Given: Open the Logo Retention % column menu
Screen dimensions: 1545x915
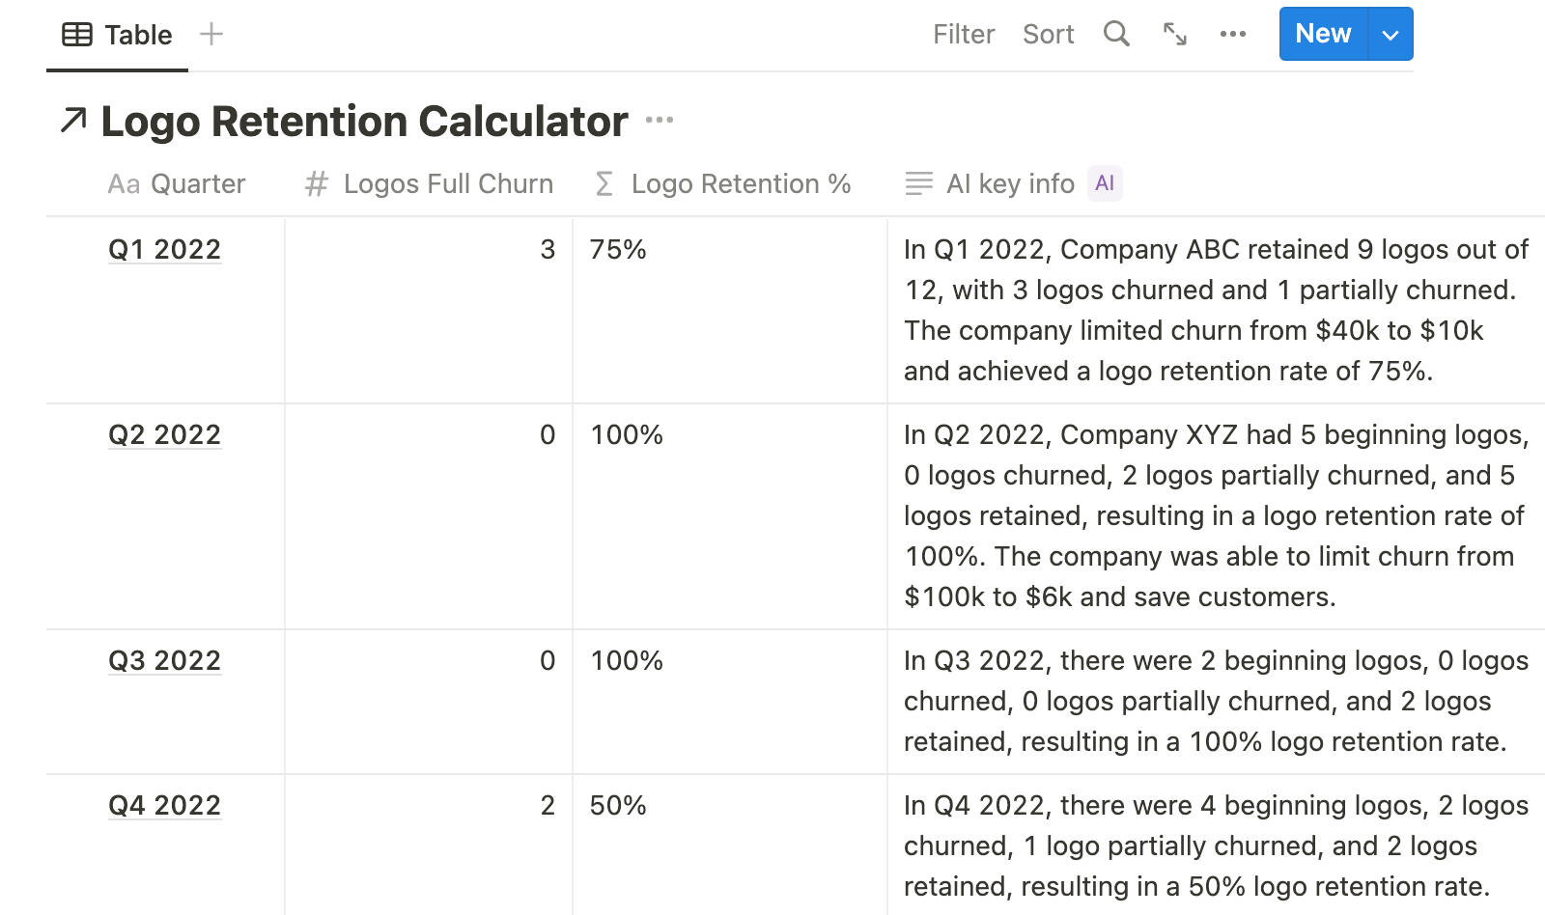Looking at the screenshot, I should tap(740, 183).
